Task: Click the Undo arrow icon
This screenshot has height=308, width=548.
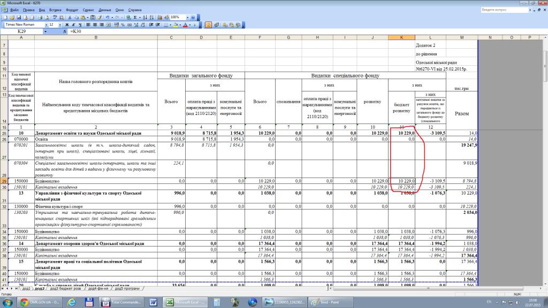Action: (107, 18)
